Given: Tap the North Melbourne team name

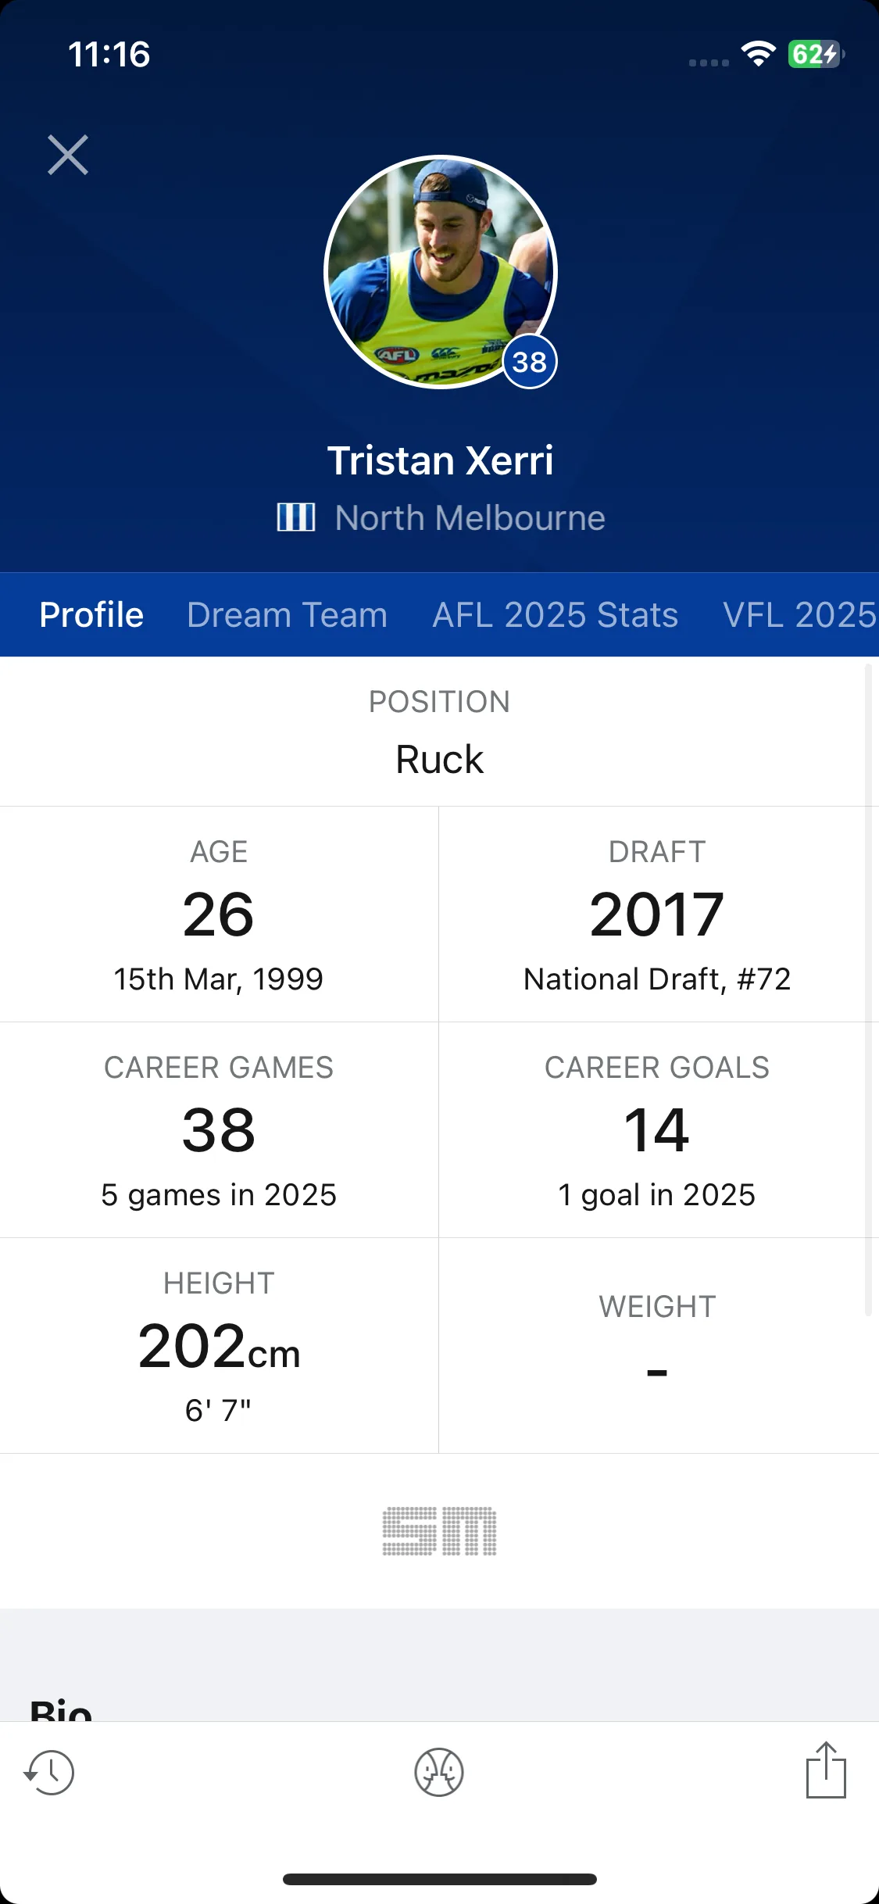Looking at the screenshot, I should (x=470, y=518).
